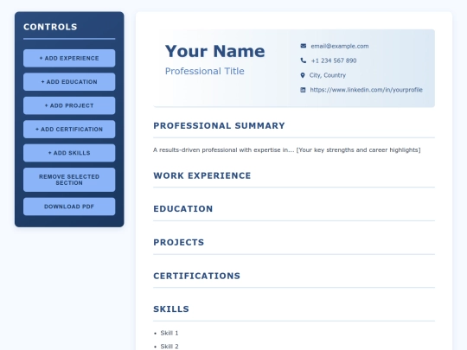467x350 pixels.
Task: Click the Add Experience button
Action: pyautogui.click(x=69, y=59)
